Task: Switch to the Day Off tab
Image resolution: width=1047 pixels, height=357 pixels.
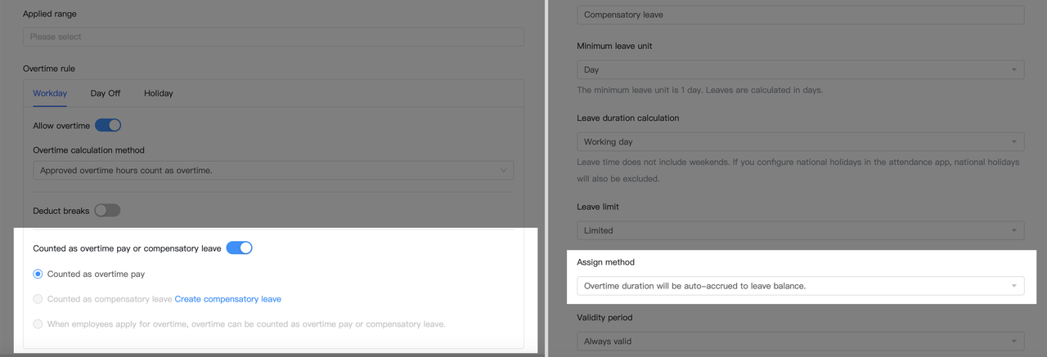Action: coord(106,93)
